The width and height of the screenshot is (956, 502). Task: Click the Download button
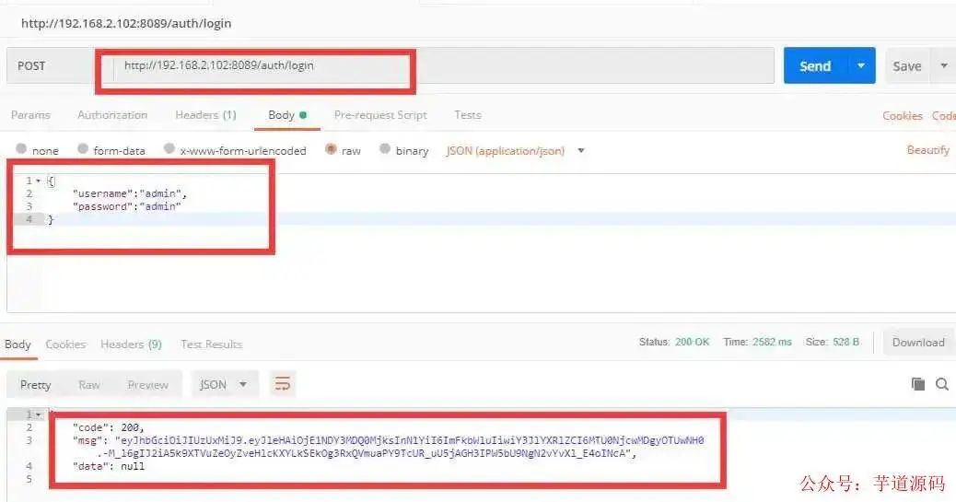coord(918,343)
